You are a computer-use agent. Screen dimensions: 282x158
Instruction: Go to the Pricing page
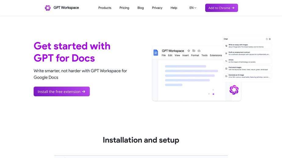pos(124,8)
